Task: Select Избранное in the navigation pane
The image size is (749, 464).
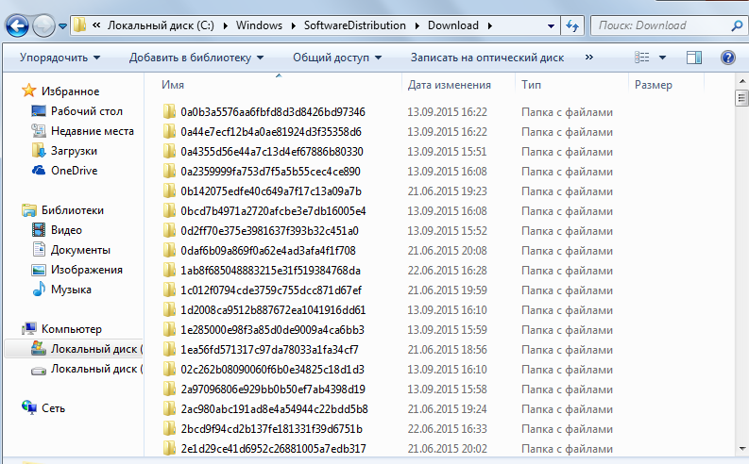Action: [x=70, y=91]
